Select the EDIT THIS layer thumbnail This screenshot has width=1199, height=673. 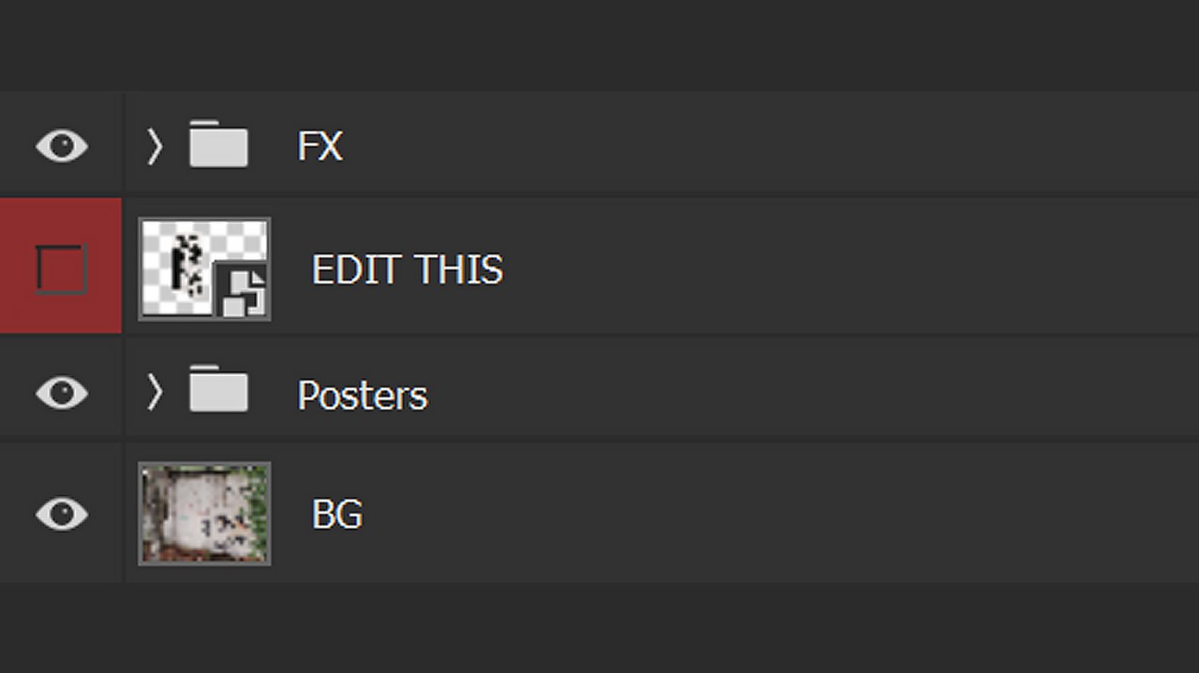(205, 269)
